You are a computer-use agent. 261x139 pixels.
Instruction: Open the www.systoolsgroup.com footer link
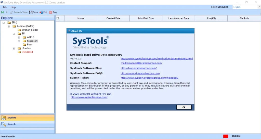[x=89, y=97]
